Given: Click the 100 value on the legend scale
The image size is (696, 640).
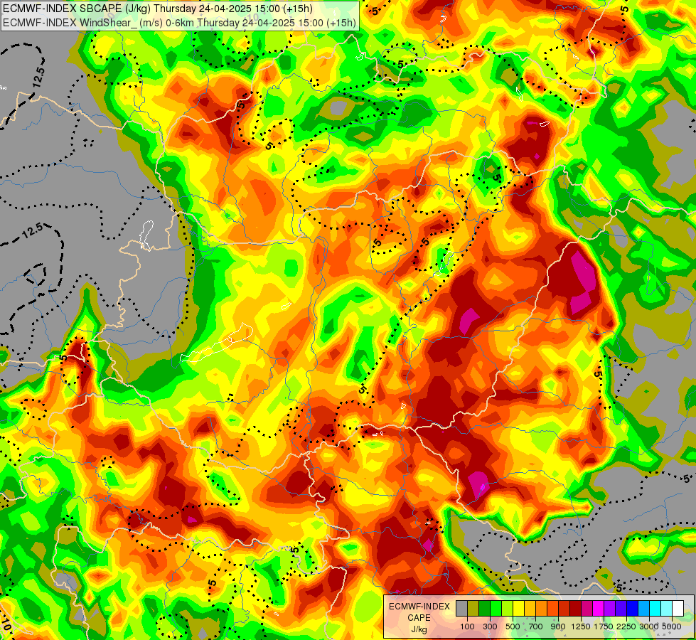Looking at the screenshot, I should coord(467,626).
